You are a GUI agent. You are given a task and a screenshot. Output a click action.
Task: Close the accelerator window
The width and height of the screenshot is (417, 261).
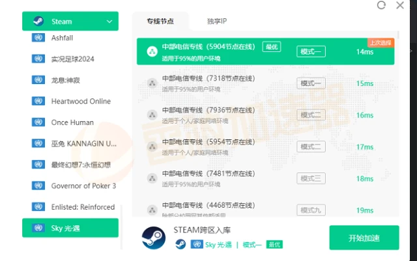pyautogui.click(x=400, y=5)
